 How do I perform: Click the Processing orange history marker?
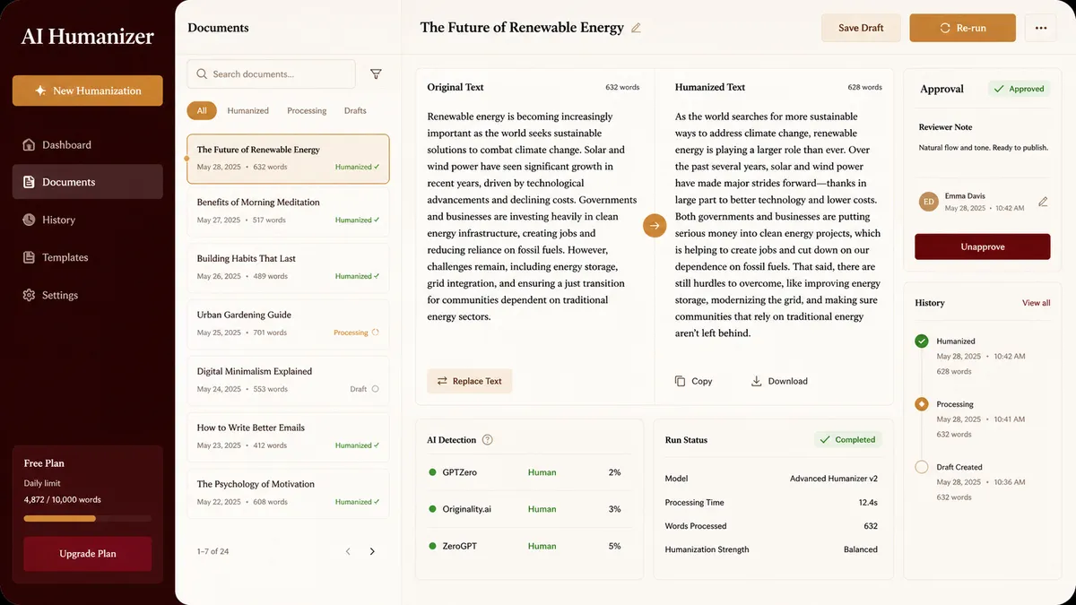point(921,404)
